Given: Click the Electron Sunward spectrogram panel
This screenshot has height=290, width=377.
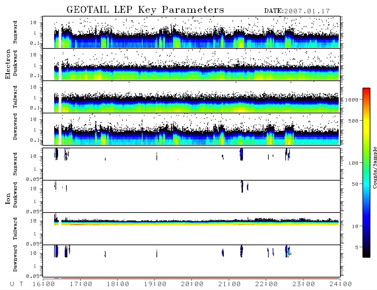Looking at the screenshot, I should (x=191, y=32).
